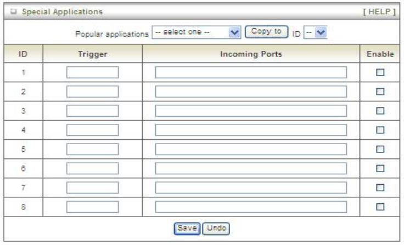Select the Enable checkbox in row 6
The image size is (404, 245).
pos(380,168)
